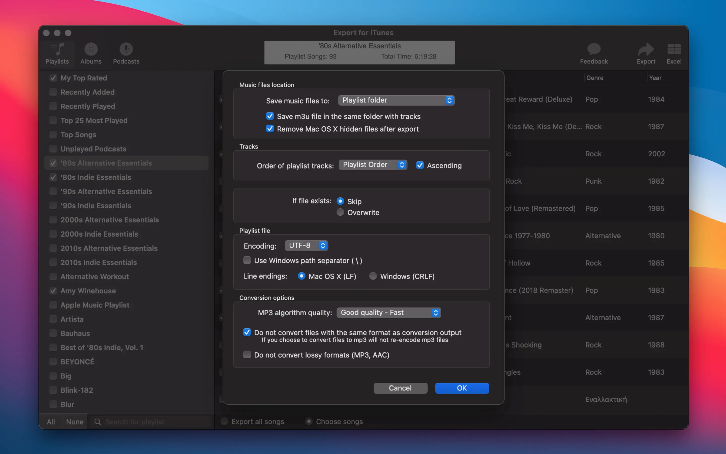Click the '80s Alternative Essentials info banner

tap(359, 52)
